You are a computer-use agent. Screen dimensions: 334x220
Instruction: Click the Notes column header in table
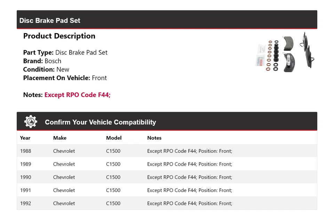click(x=154, y=138)
